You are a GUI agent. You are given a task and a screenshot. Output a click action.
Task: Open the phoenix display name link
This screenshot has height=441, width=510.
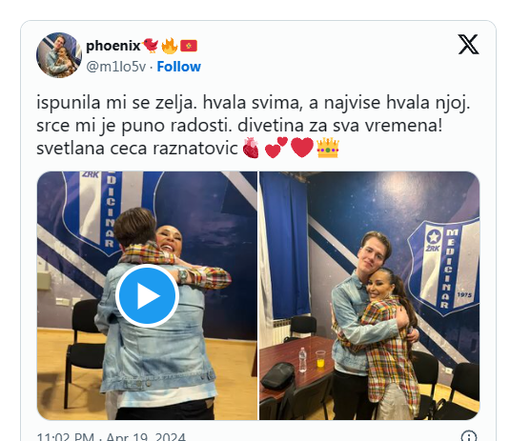click(x=112, y=46)
